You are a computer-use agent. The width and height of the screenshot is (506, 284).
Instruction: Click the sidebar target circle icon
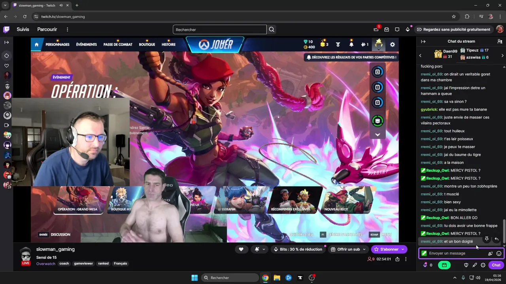pos(7,56)
